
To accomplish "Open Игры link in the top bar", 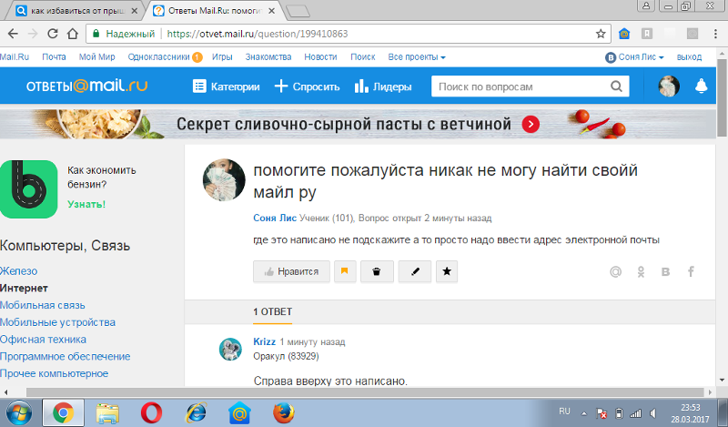I will coord(222,57).
